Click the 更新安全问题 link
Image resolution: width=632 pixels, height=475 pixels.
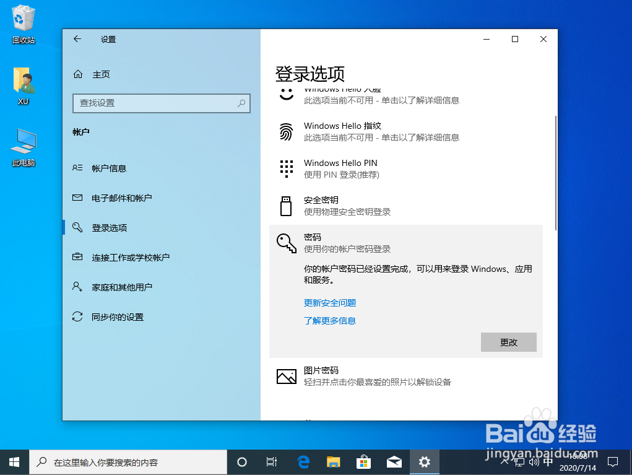[330, 303]
